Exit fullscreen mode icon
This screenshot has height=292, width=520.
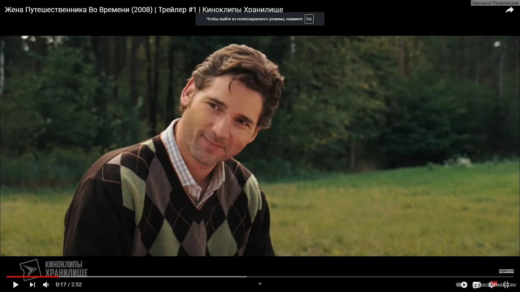point(506,285)
